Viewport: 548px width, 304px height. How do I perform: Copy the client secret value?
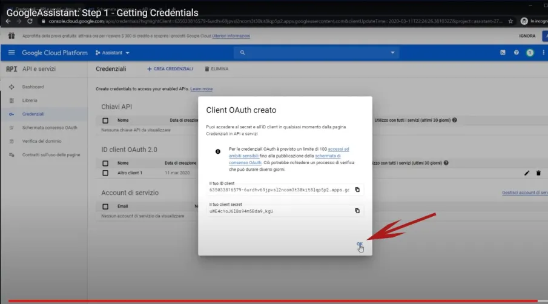pyautogui.click(x=357, y=211)
